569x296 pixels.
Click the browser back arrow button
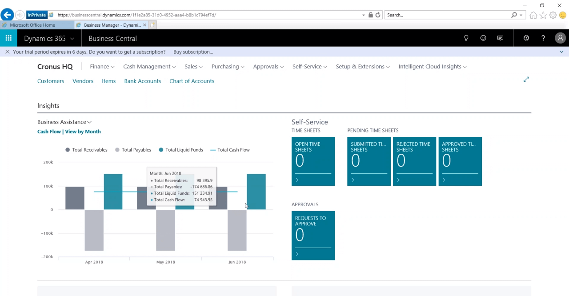pos(7,15)
